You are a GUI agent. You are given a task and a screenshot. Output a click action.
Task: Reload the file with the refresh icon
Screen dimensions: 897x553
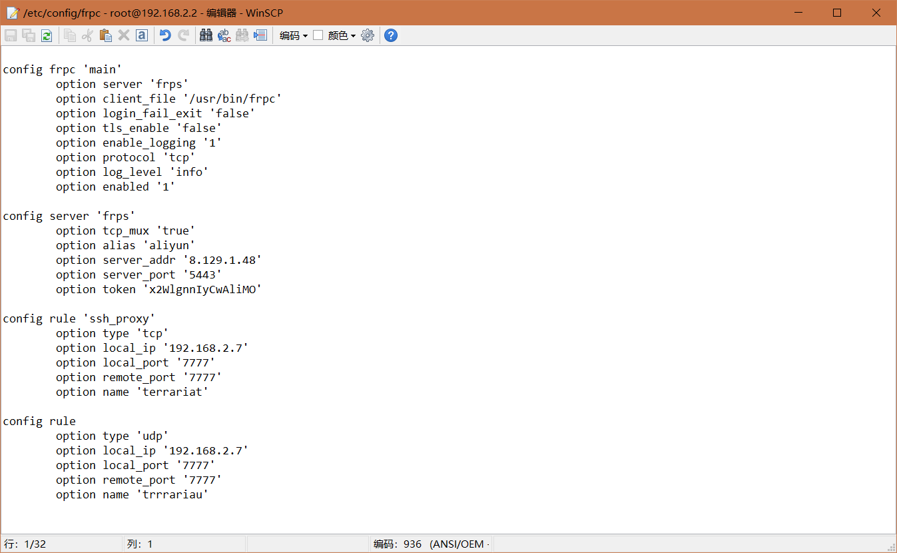46,35
